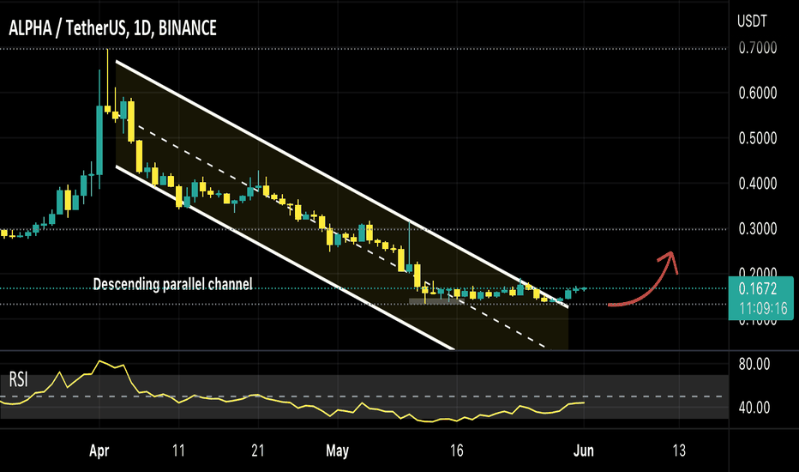Click the RSI 80.00 scale value

[754, 365]
